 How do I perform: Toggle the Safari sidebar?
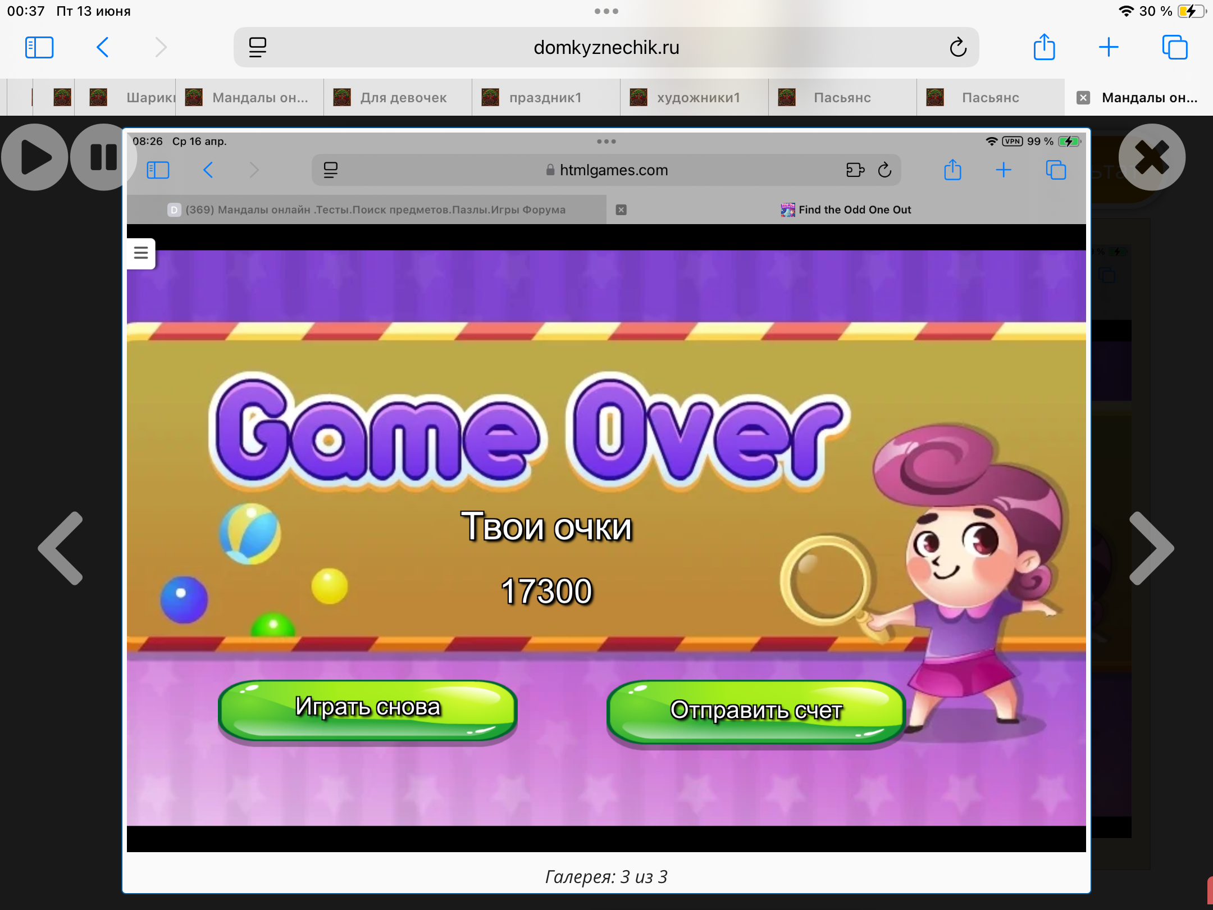39,47
